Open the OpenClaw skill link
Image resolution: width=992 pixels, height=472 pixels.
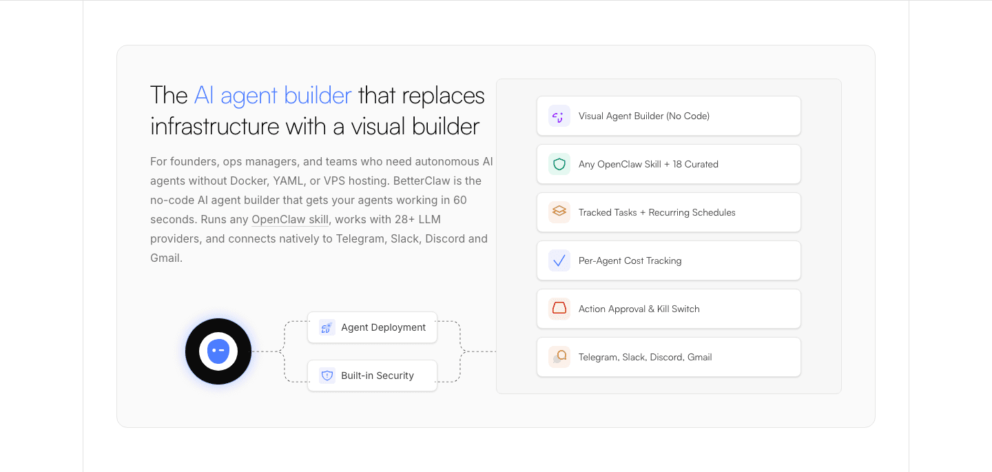290,220
